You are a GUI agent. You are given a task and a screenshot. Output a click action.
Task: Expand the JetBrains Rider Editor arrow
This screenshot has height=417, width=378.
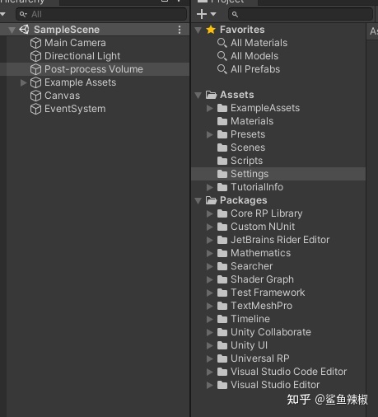point(210,240)
